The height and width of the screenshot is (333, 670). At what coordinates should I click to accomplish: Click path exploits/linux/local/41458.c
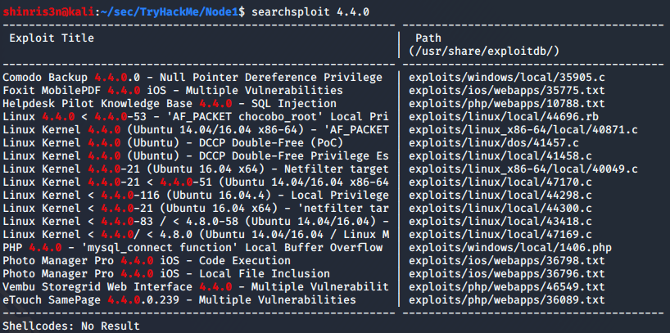(500, 155)
